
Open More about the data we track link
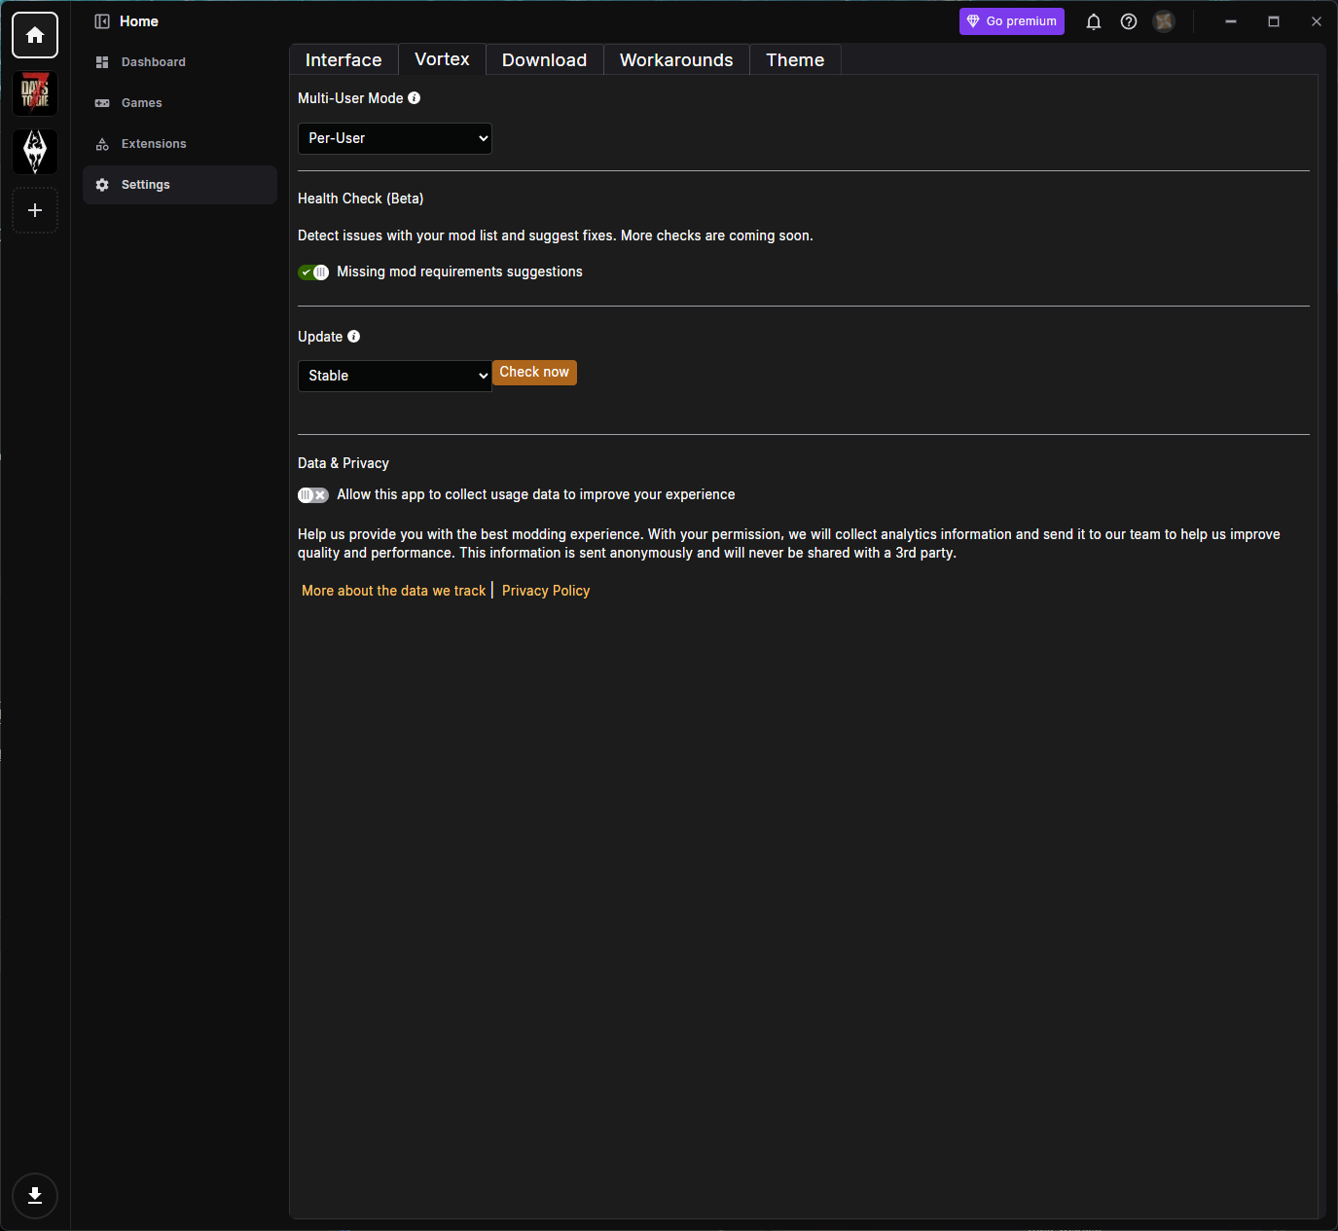click(x=393, y=591)
